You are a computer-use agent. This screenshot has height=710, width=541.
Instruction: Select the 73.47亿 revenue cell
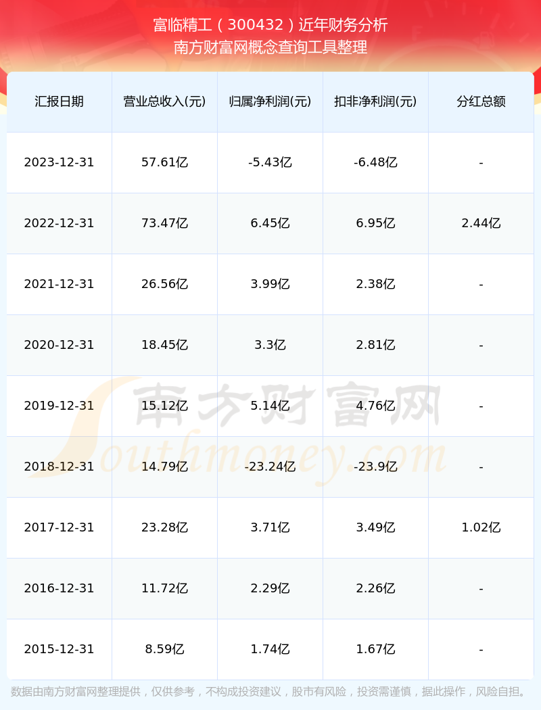(165, 223)
